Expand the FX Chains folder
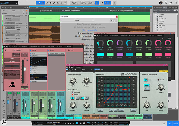Screen dimensions: 179x126 (156, 15)
